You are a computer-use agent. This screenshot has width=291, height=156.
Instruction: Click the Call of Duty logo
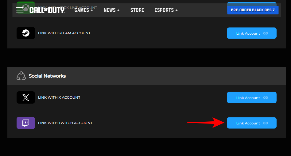47,10
